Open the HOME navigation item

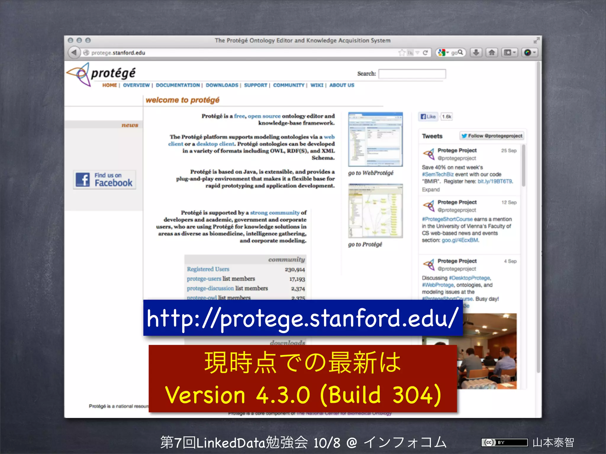(x=109, y=85)
